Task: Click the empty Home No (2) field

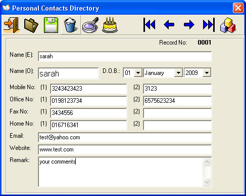Action: (x=177, y=125)
